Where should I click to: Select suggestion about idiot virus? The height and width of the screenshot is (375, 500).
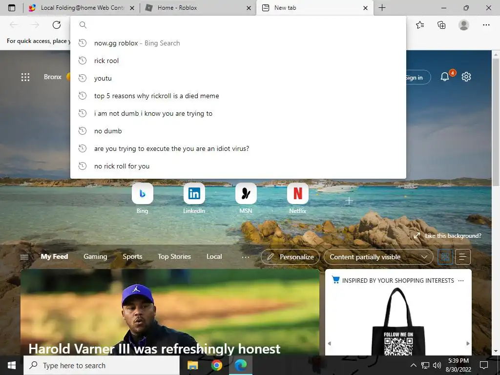(238, 148)
